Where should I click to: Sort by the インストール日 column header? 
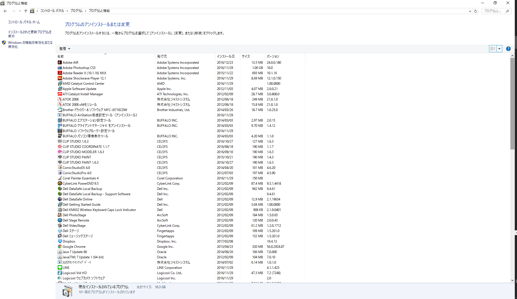(227, 56)
